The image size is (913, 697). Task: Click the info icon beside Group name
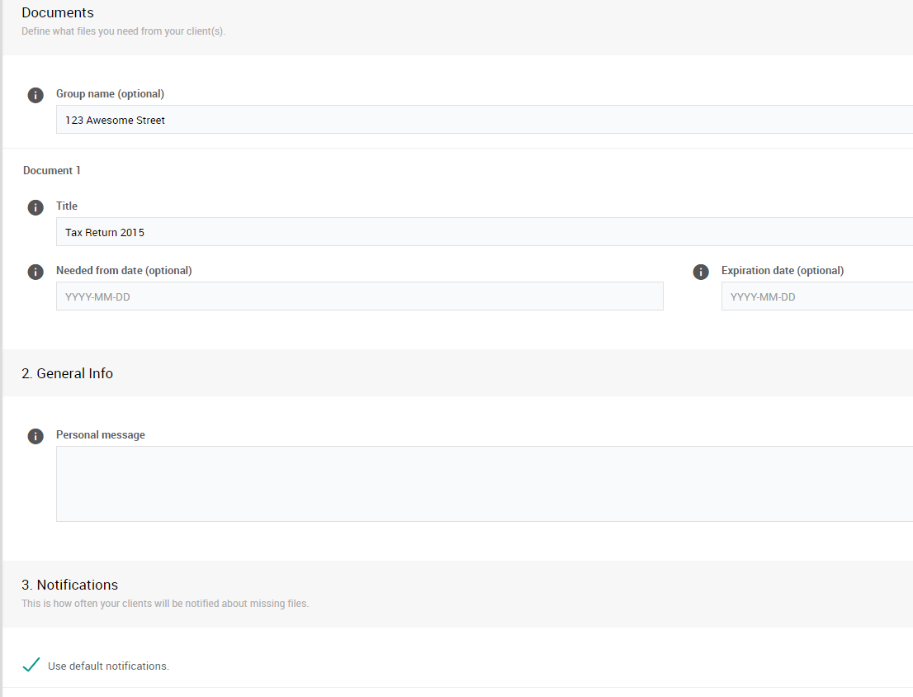pos(35,95)
